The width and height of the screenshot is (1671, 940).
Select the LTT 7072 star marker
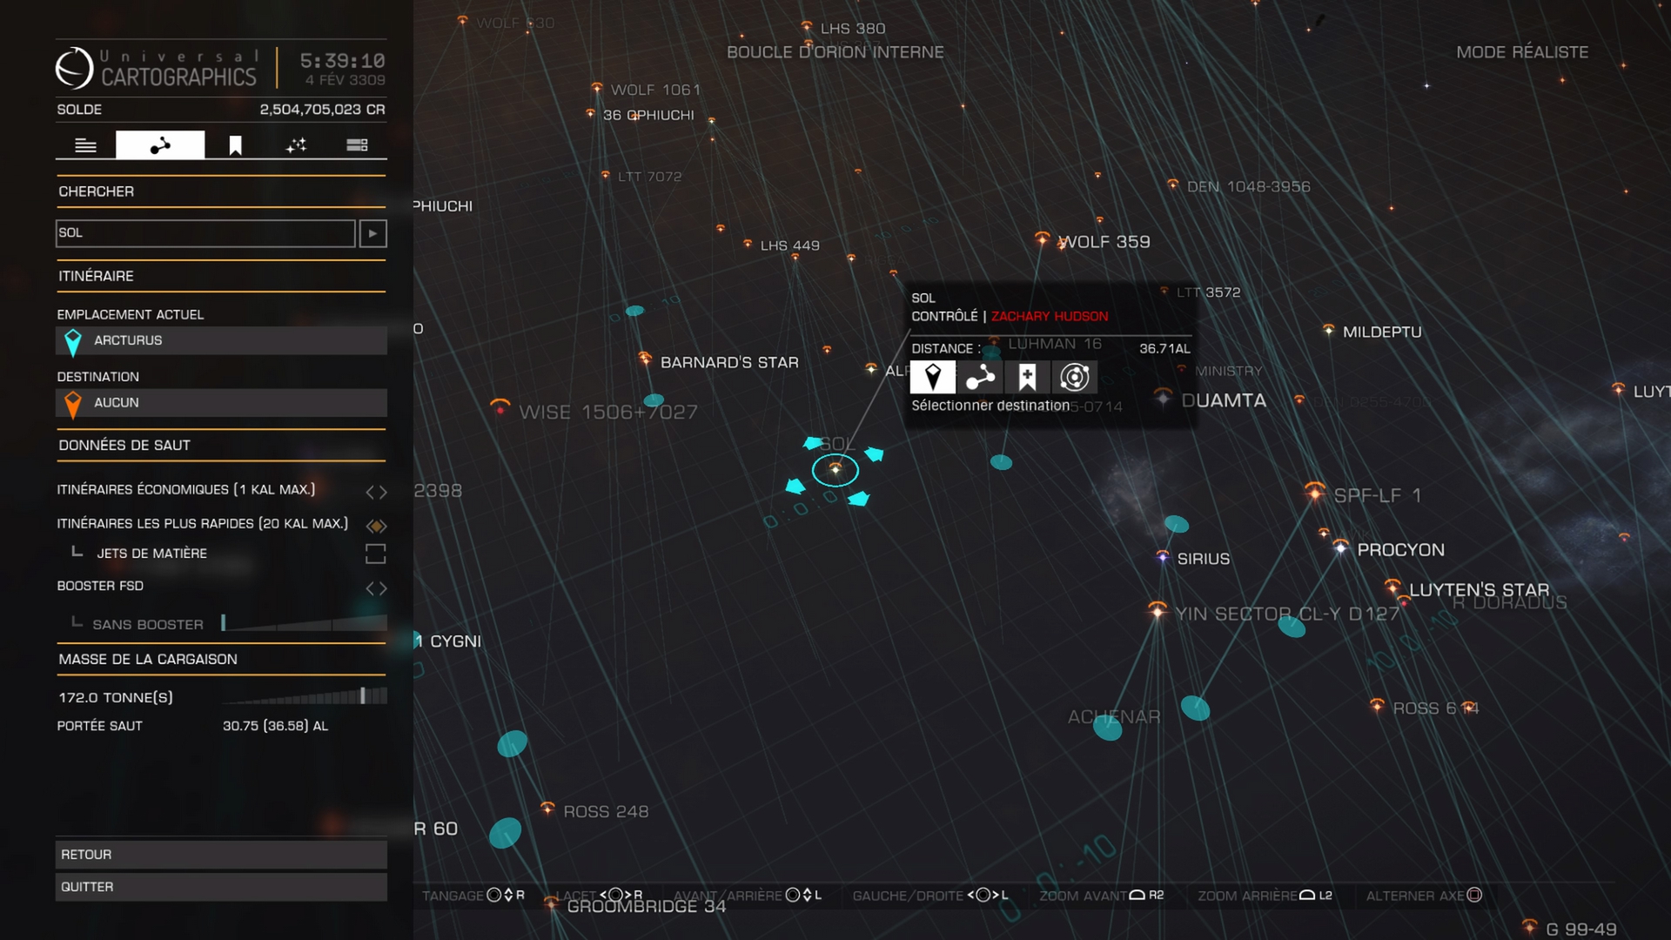tap(606, 175)
